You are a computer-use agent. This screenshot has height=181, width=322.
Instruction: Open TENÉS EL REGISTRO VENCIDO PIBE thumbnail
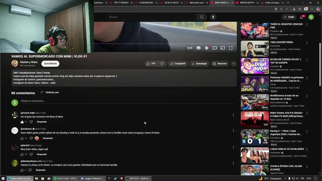[x=255, y=30]
